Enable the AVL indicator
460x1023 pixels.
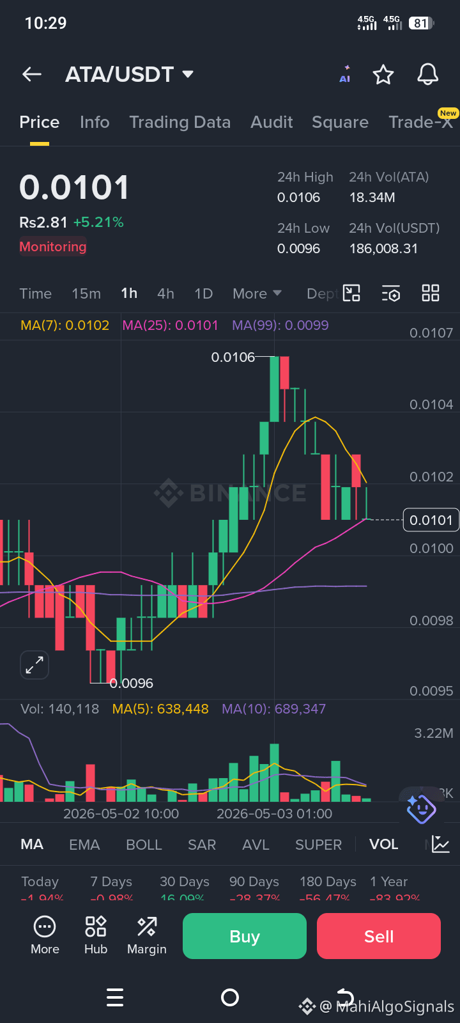(x=256, y=845)
